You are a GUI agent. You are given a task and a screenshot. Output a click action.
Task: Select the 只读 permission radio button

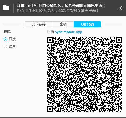point(5,39)
